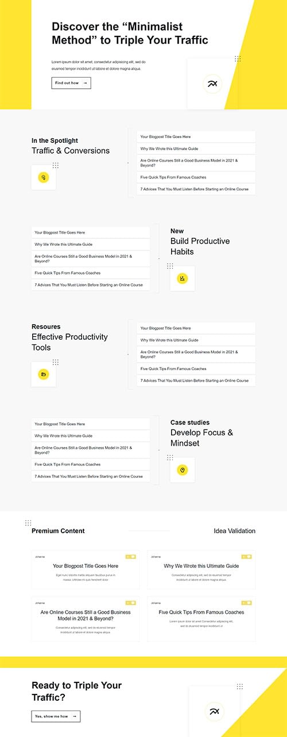Click the 'Traffic & Conversions' section heading

[x=71, y=151]
